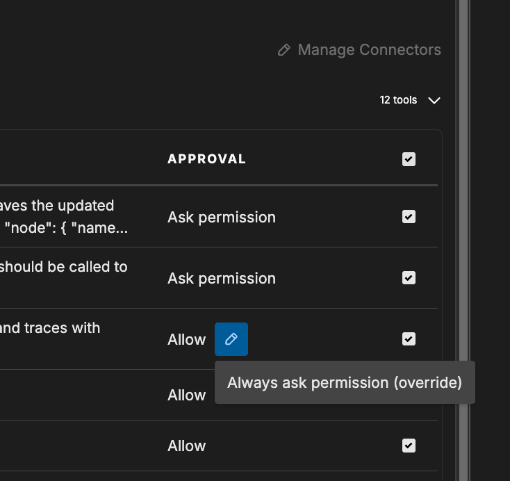Open the Manage Connectors link
The image size is (510, 481).
[368, 50]
